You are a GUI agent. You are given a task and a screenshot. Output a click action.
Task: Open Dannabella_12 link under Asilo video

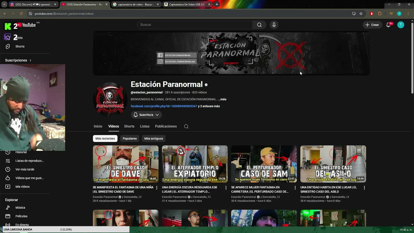340,197
